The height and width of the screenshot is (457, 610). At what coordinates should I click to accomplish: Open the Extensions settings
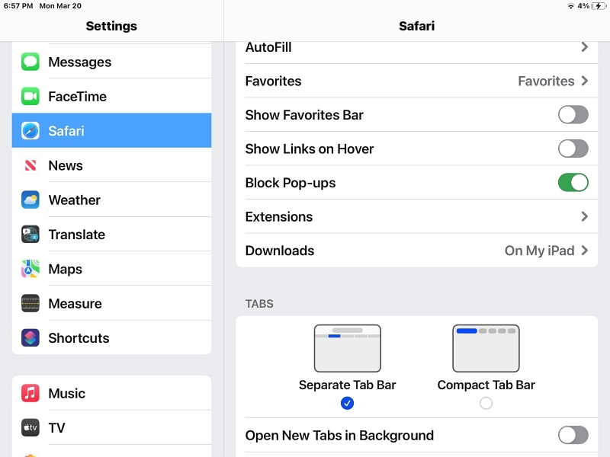(x=416, y=216)
